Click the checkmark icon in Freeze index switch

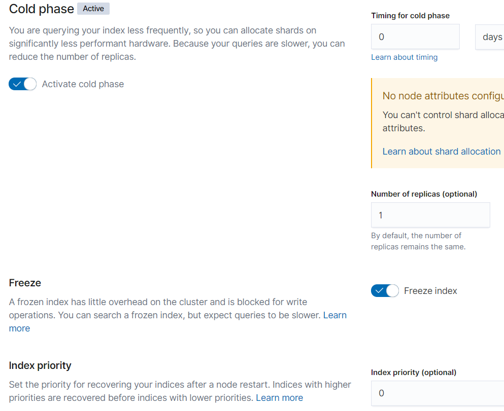[379, 291]
